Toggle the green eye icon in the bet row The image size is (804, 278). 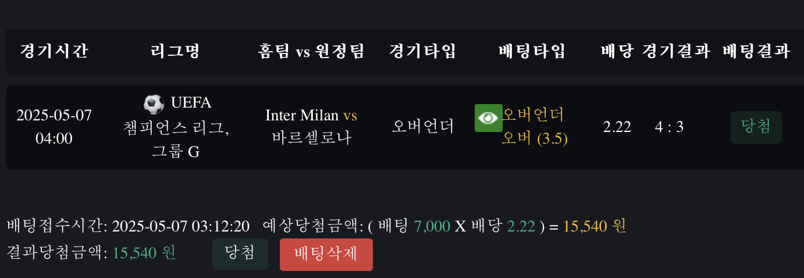488,118
